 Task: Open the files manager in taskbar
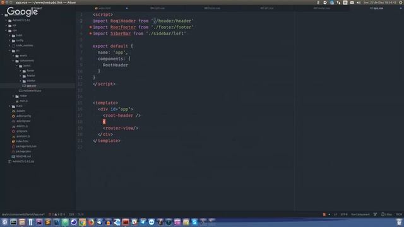tap(22, 222)
